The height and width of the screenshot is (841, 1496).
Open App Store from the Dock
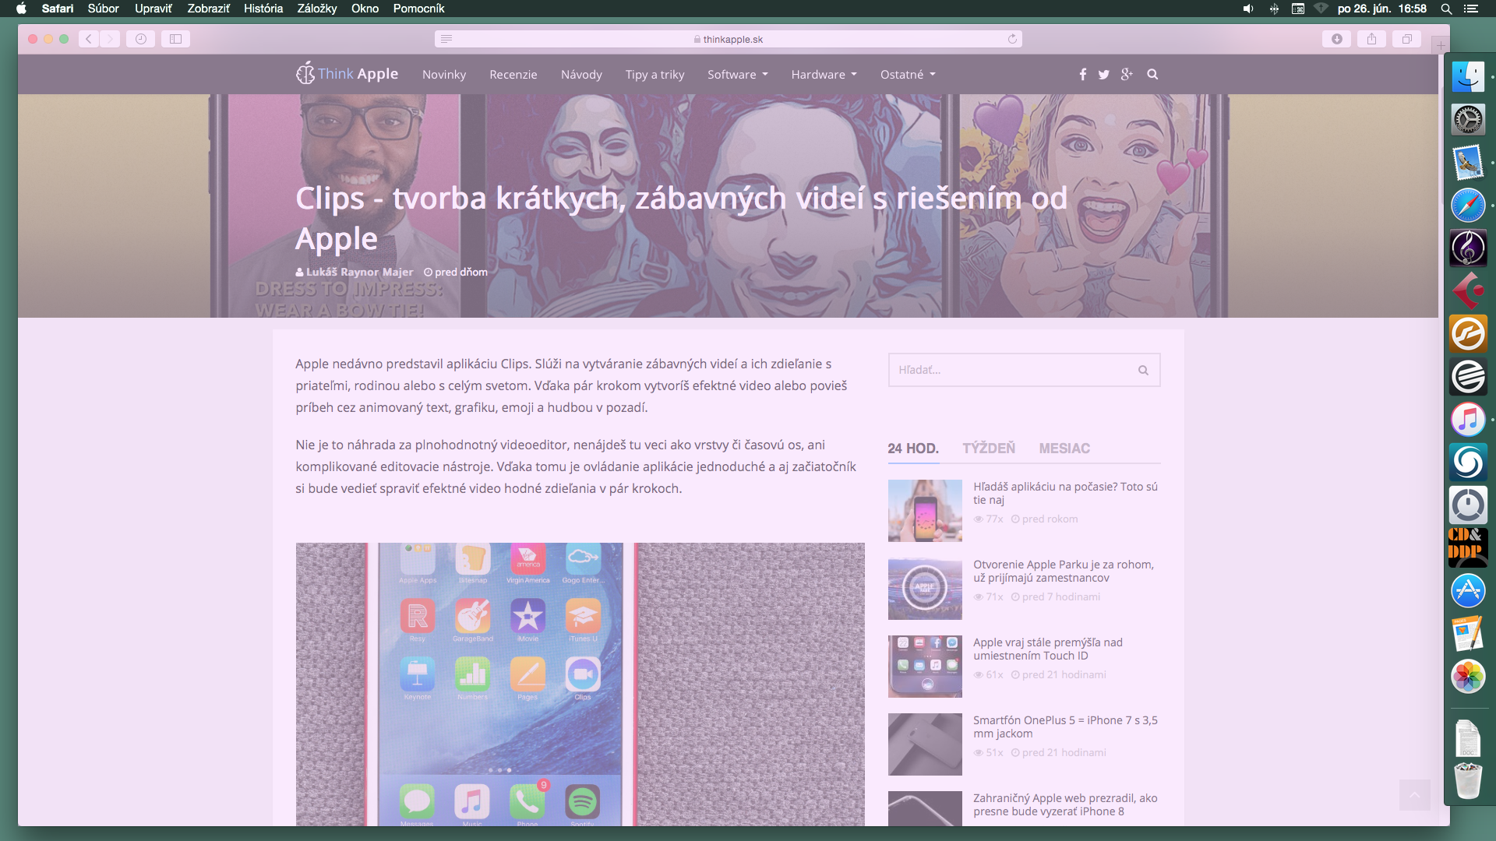pos(1469,591)
